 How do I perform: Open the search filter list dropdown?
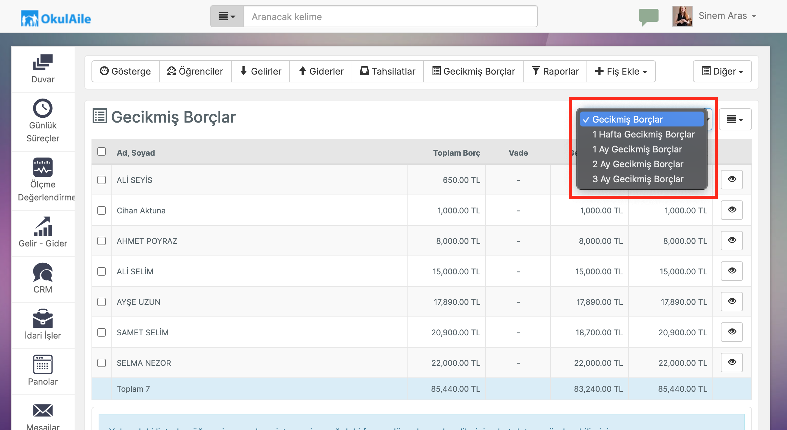[227, 16]
